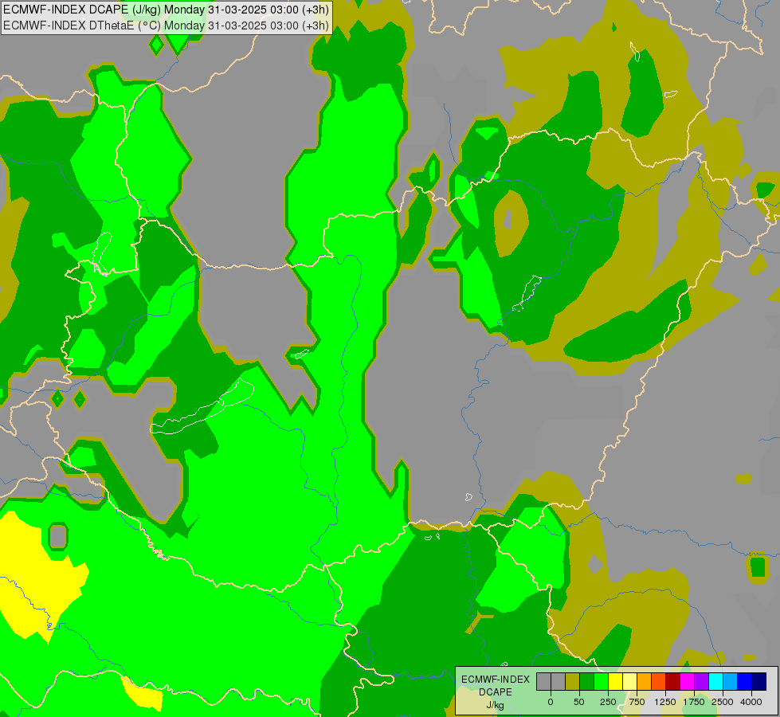Image resolution: width=780 pixels, height=717 pixels.
Task: Click the legend 'J/kg' unit text
Action: [496, 706]
